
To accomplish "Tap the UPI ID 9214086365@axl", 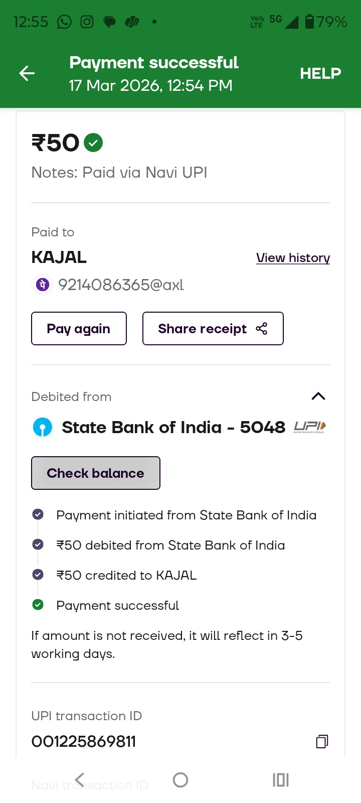I will pyautogui.click(x=121, y=285).
